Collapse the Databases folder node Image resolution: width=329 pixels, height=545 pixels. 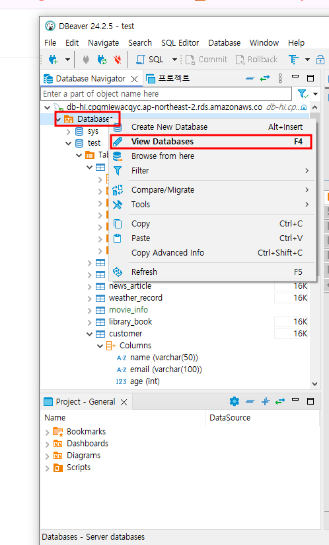[58, 119]
